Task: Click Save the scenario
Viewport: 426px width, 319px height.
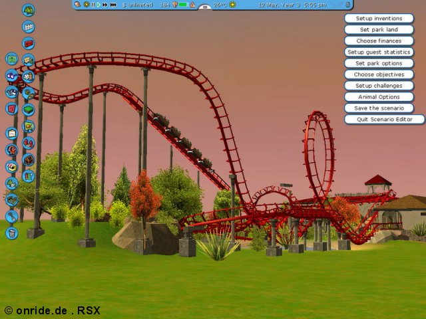Action: (379, 108)
